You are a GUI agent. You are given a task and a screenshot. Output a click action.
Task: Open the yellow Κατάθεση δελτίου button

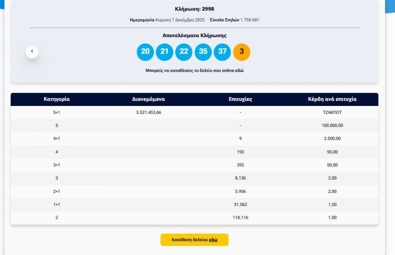pyautogui.click(x=194, y=240)
